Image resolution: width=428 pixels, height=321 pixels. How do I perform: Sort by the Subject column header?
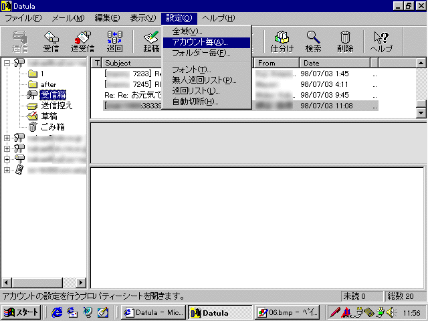pyautogui.click(x=132, y=63)
